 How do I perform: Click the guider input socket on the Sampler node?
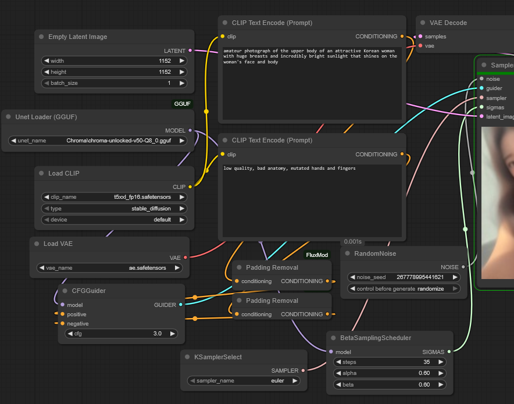click(481, 88)
